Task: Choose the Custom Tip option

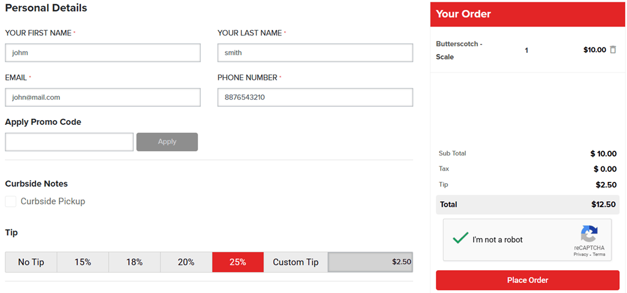Action: pos(296,262)
